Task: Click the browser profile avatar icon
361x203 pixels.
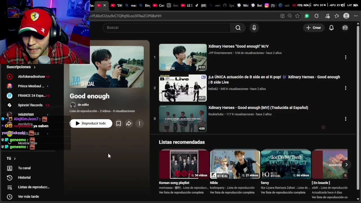Action: (346, 16)
